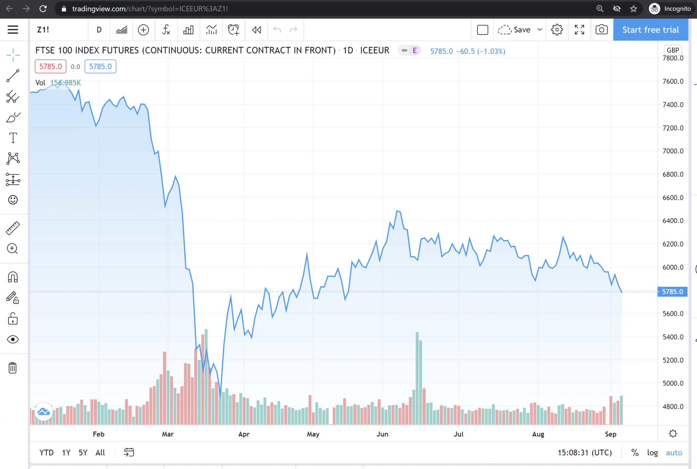697x469 pixels.
Task: Toggle stay in drawing mode
Action: coord(13,298)
